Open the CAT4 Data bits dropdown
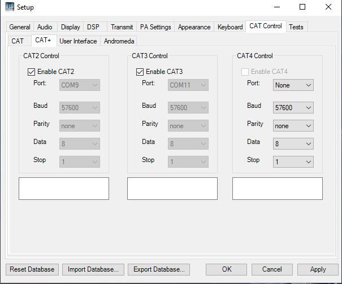 (293, 144)
